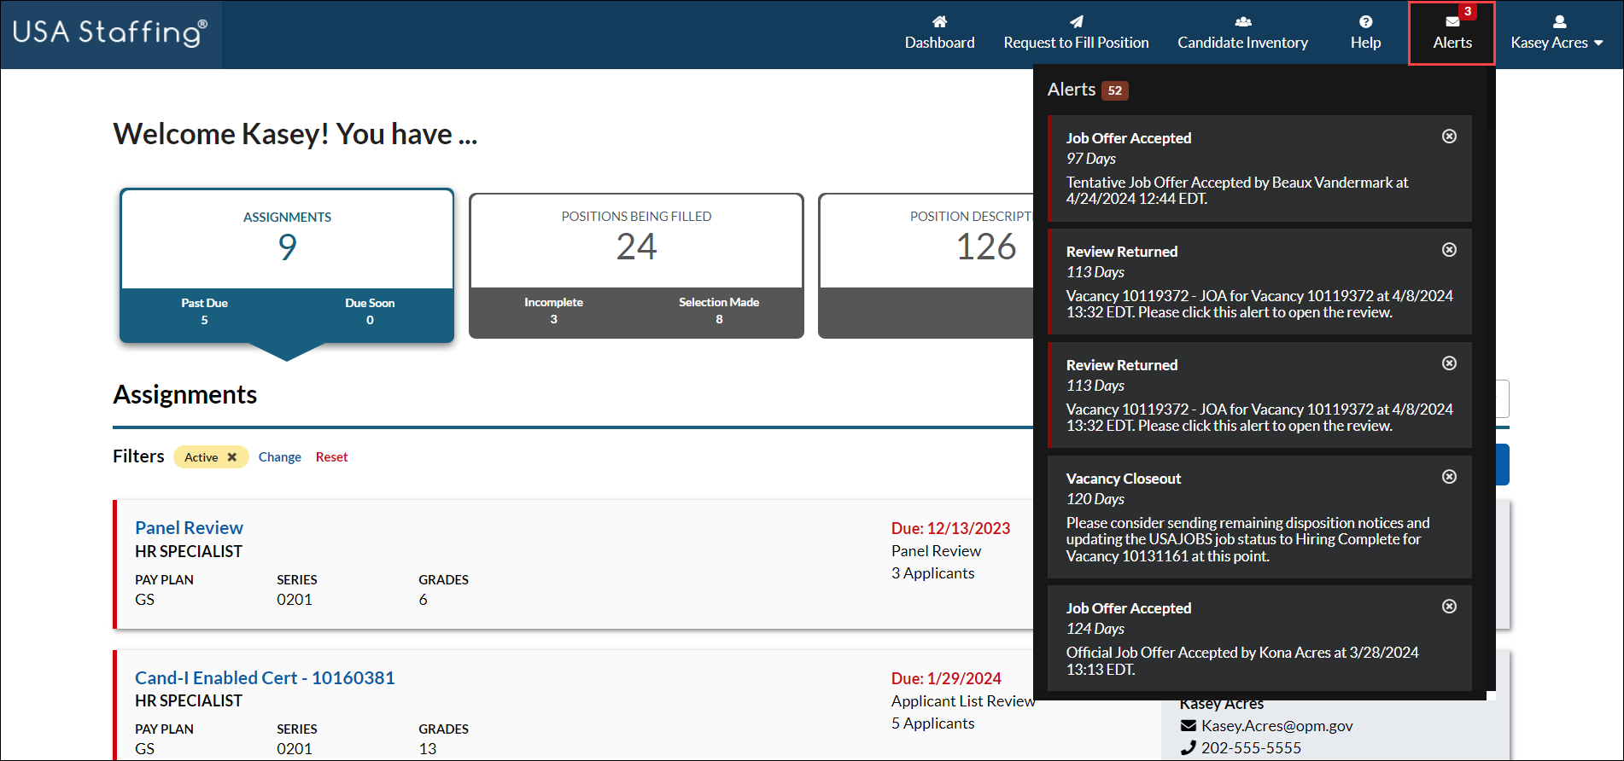This screenshot has width=1624, height=761.
Task: Dismiss the 97 Days Job Offer Accepted alert
Action: click(1449, 137)
